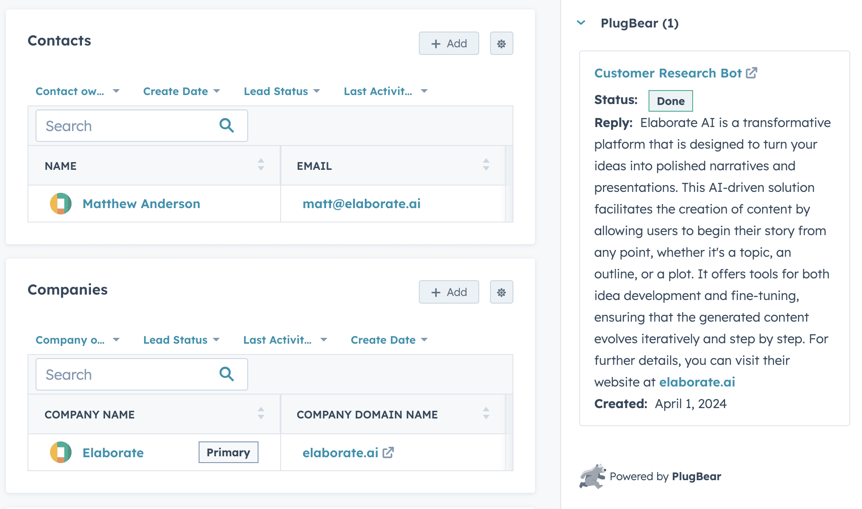Image resolution: width=862 pixels, height=509 pixels.
Task: Click the Contacts search magnifier icon
Action: (227, 126)
